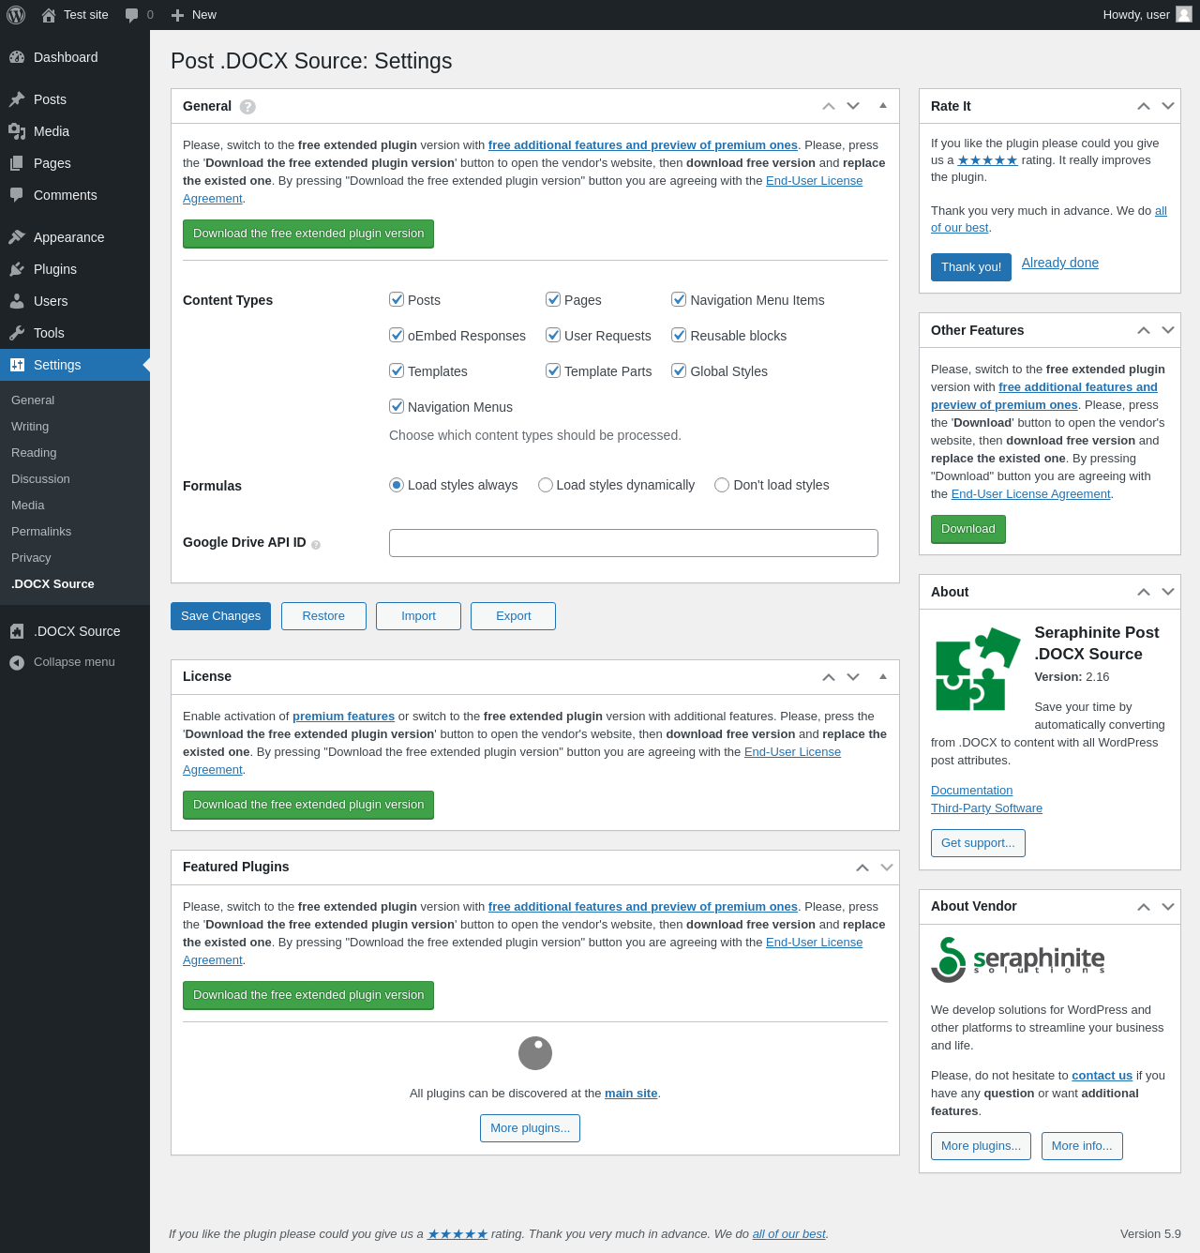Viewport: 1200px width, 1253px height.
Task: Toggle the oEmbed Responses checkbox
Action: point(397,335)
